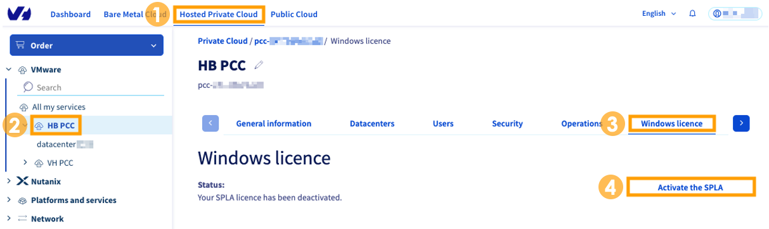This screenshot has width=769, height=229.
Task: Expand the VH PCC tree node
Action: coord(25,163)
